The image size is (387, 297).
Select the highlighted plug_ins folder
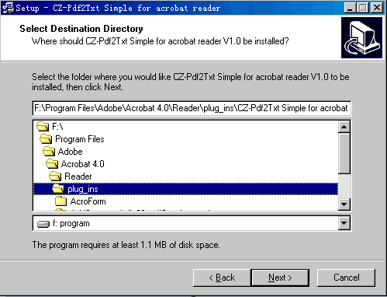(x=185, y=189)
